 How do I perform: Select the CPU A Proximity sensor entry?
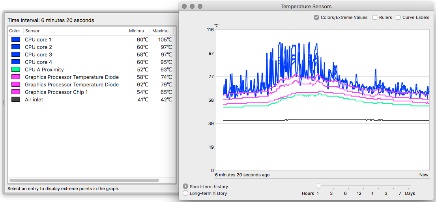click(x=92, y=69)
